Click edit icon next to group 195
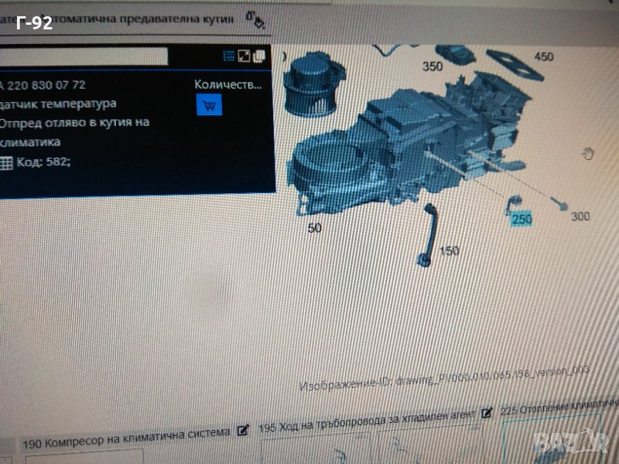This screenshot has width=619, height=464. pos(487,414)
